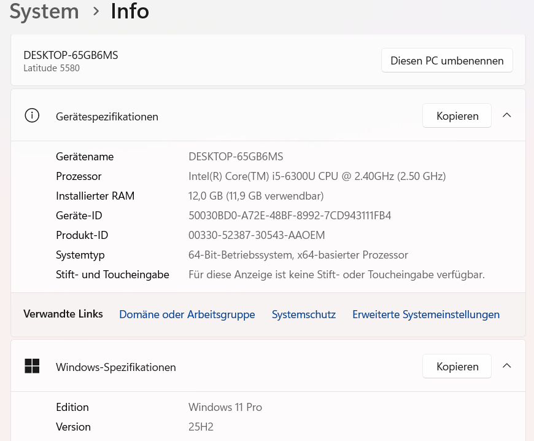This screenshot has height=441, width=534.
Task: Click the Latitude 5580 model text
Action: 52,68
